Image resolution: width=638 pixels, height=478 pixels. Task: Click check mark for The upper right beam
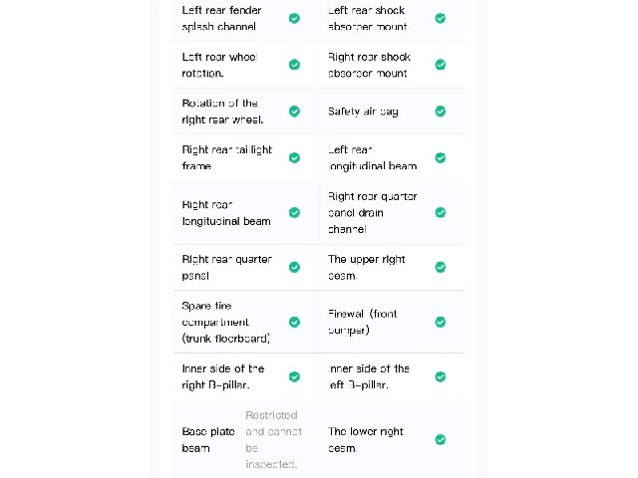tap(441, 267)
